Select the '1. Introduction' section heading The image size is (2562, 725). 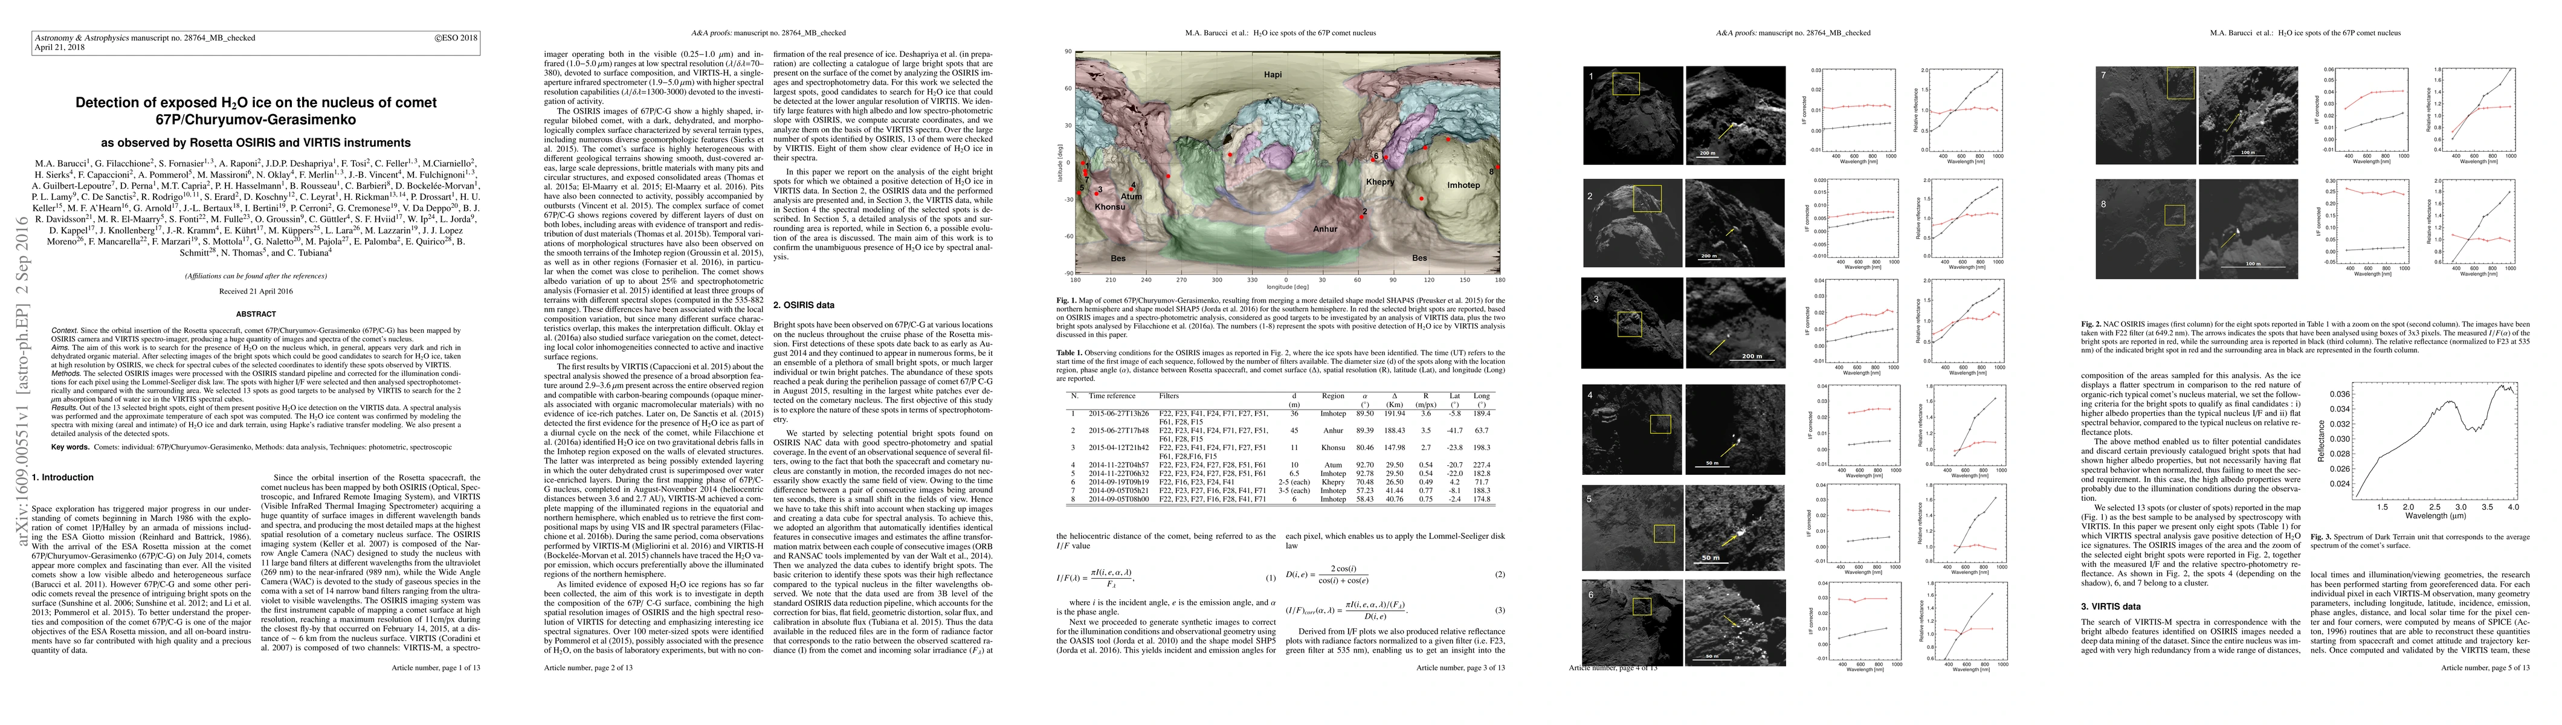(x=63, y=477)
